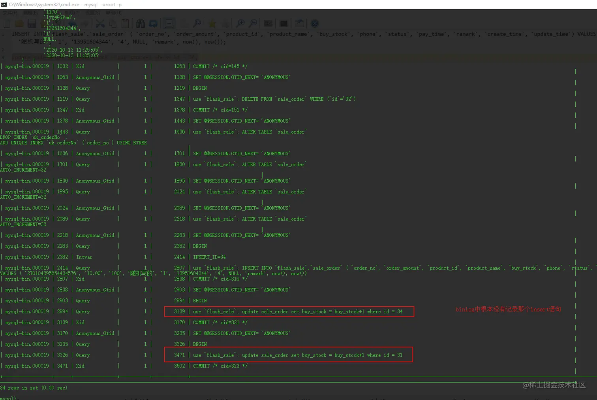Open the faded 编辑(E) menu
Image resolution: width=597 pixels, height=400 pixels.
[31, 13]
